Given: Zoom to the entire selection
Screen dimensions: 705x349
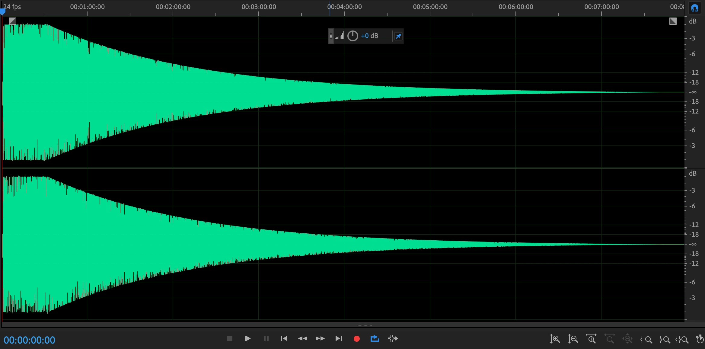Looking at the screenshot, I should coord(682,340).
